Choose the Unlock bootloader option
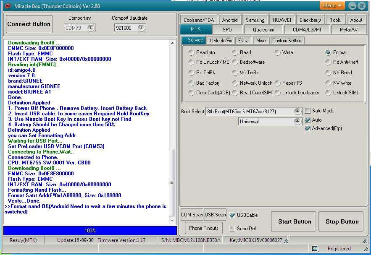This screenshot has height=255, width=371. point(277,93)
